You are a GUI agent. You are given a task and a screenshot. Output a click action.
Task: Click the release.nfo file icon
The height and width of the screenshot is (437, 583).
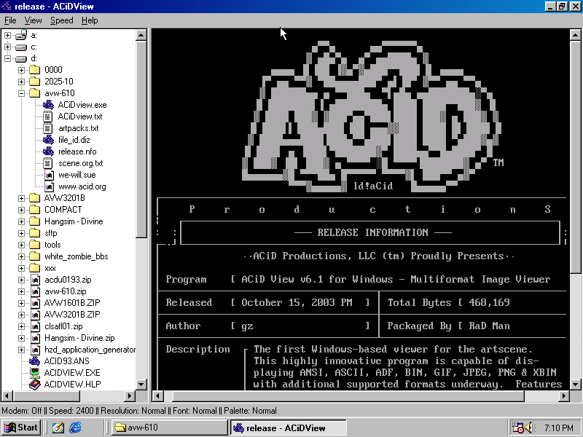coord(48,151)
